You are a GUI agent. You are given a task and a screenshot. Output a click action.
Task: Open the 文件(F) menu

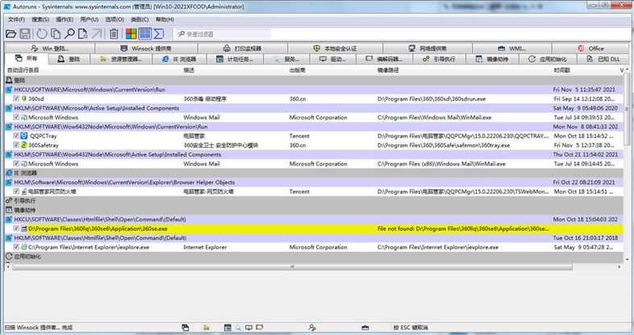coord(15,19)
